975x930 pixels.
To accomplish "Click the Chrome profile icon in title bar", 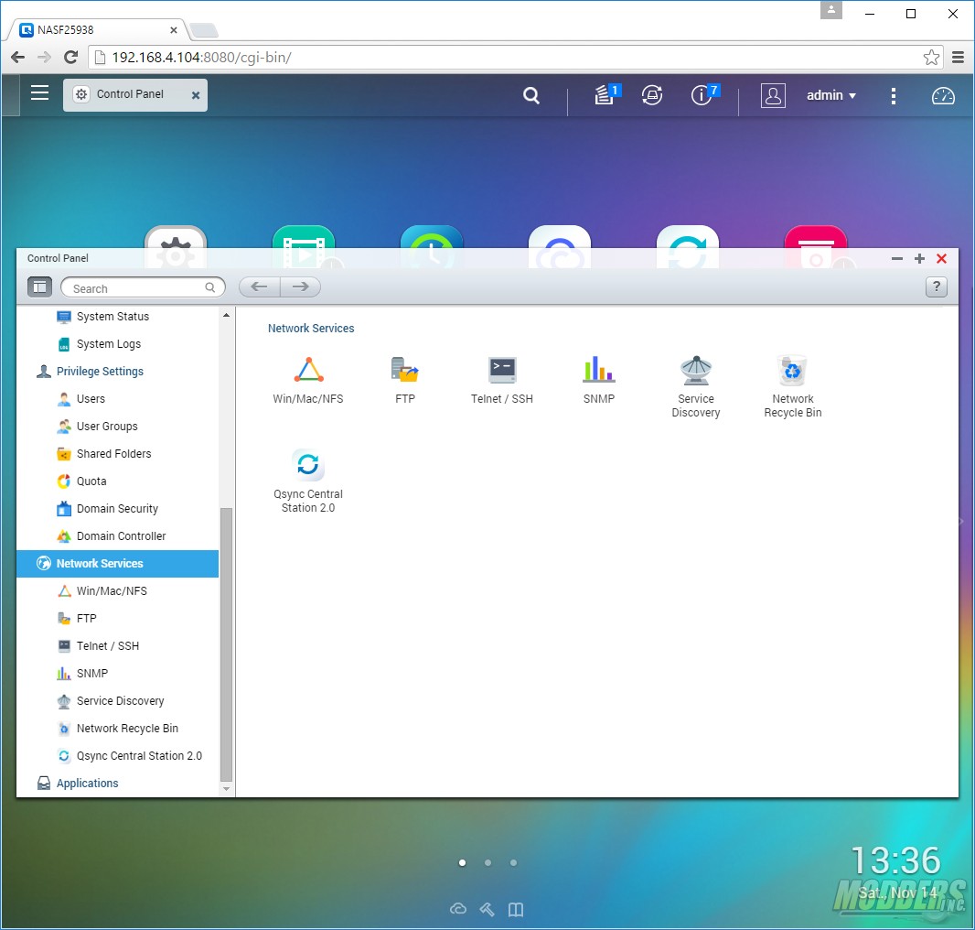I will point(831,11).
